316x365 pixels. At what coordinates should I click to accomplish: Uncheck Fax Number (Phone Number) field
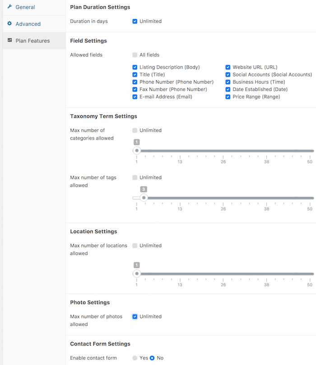[x=135, y=89]
